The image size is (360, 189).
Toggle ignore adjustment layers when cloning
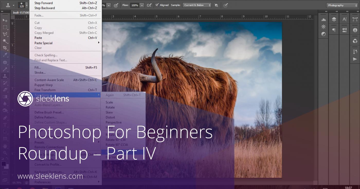(x=216, y=5)
